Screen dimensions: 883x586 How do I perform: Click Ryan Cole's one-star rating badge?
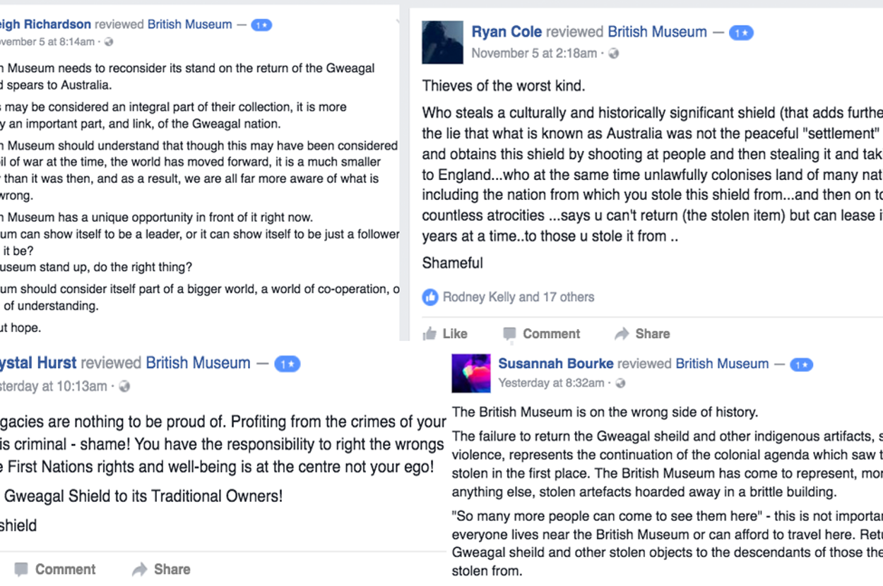click(741, 32)
